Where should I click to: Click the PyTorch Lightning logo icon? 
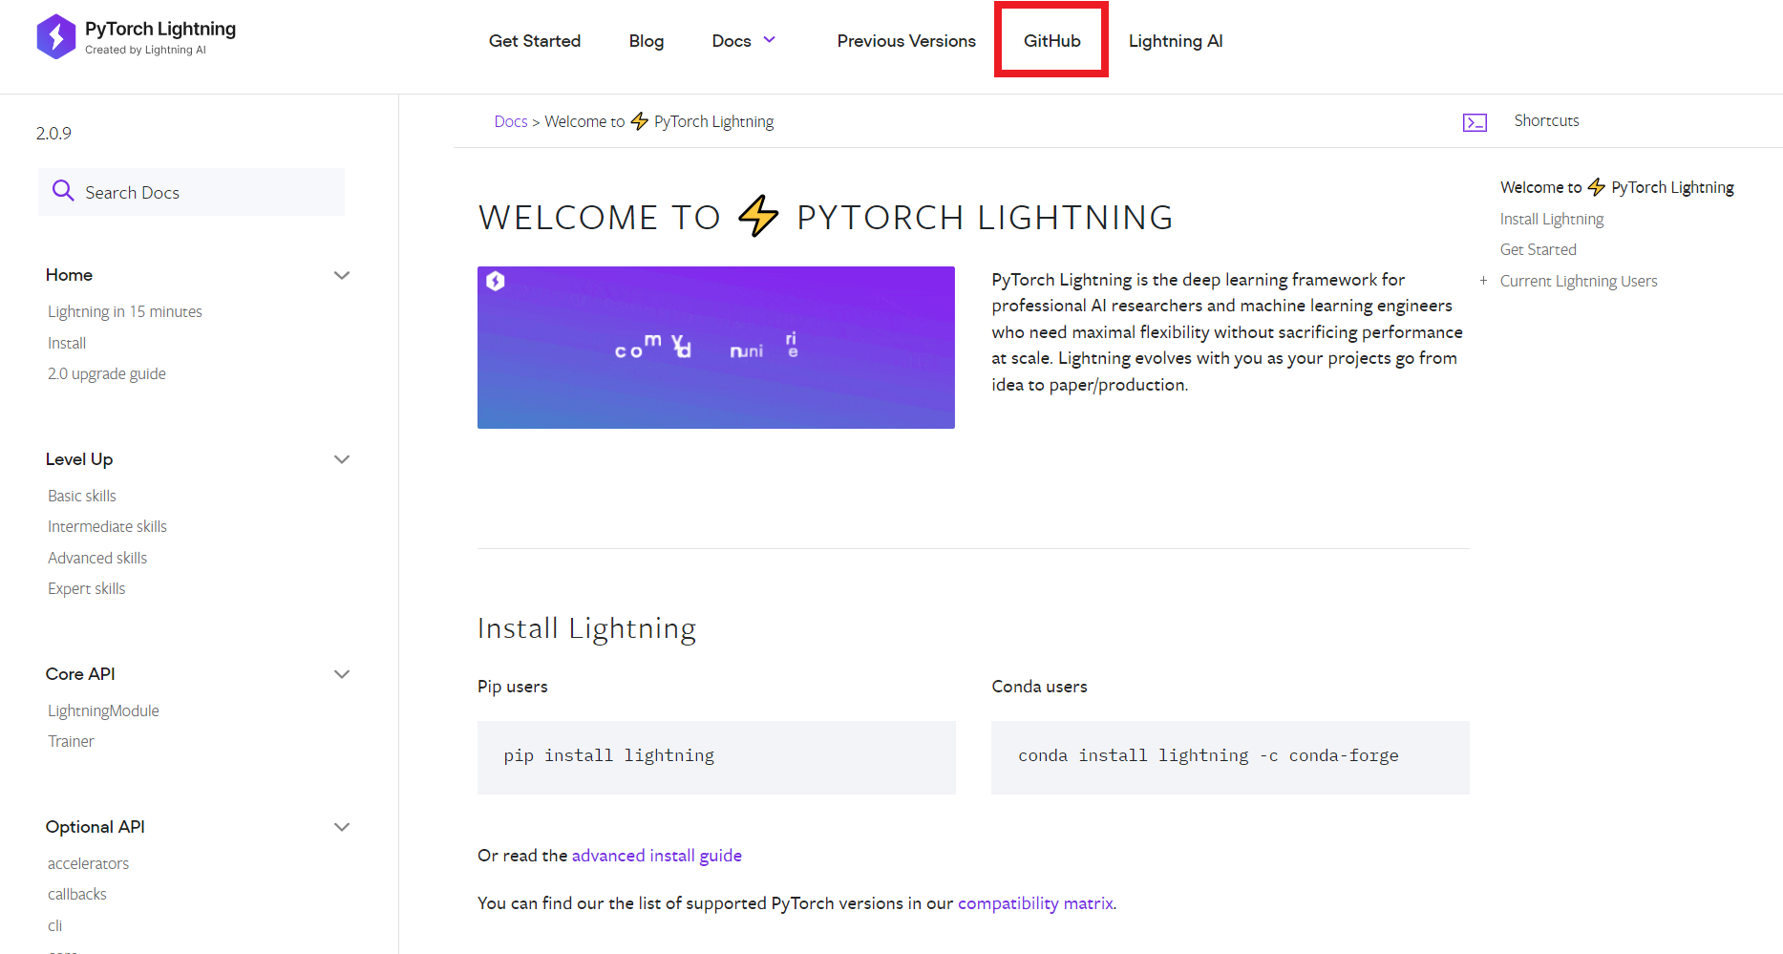pos(56,36)
